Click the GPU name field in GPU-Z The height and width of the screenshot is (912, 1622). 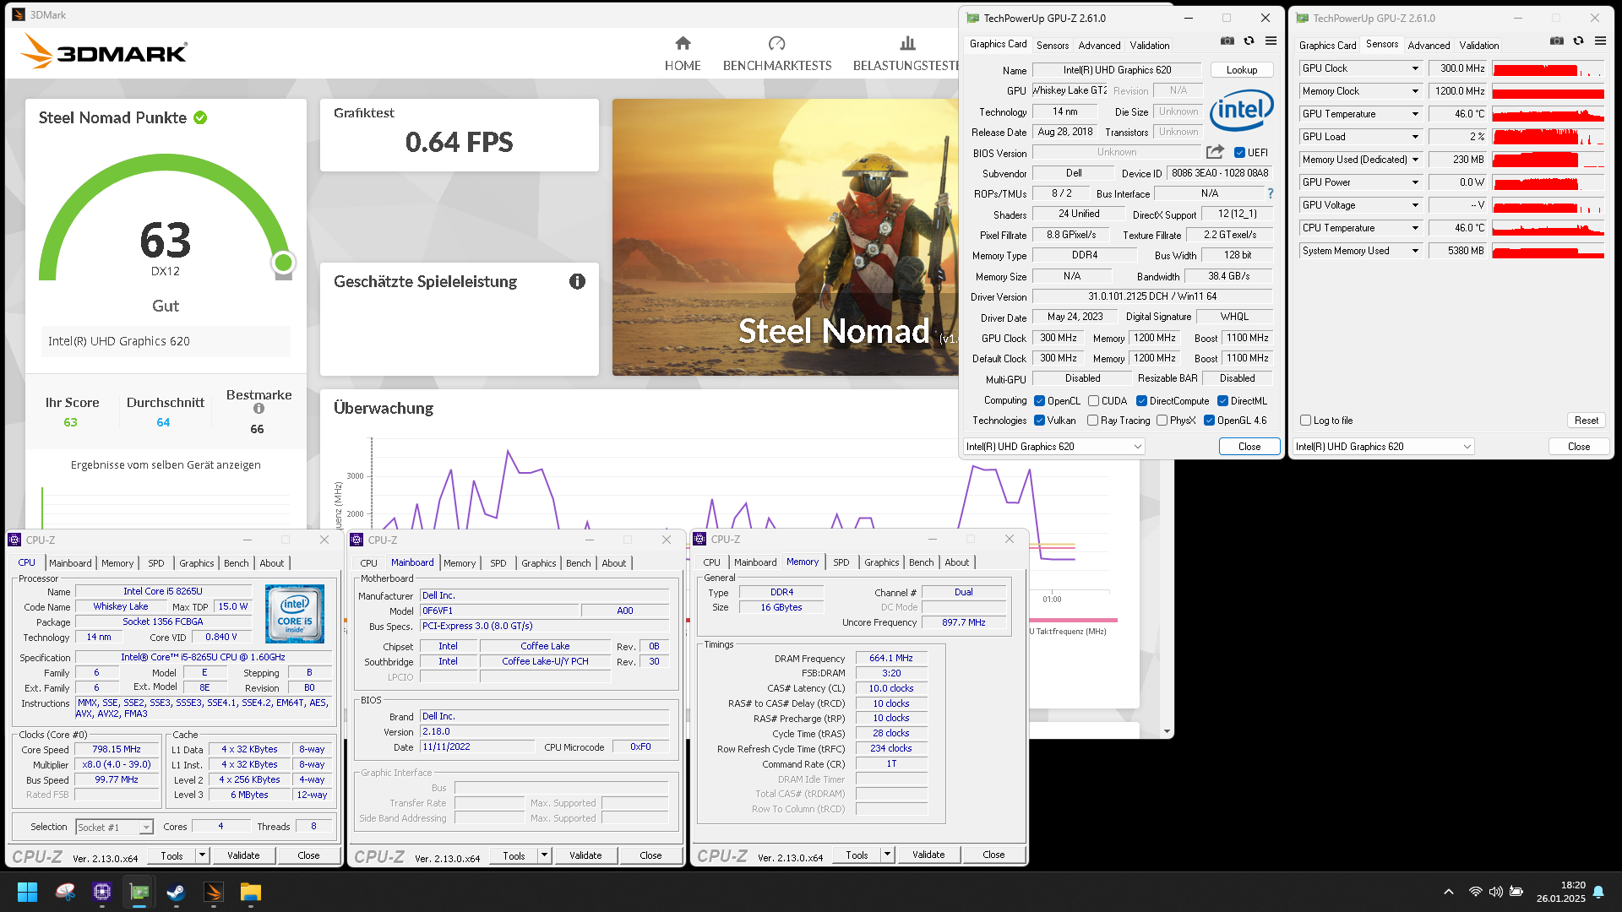[x=1116, y=70]
